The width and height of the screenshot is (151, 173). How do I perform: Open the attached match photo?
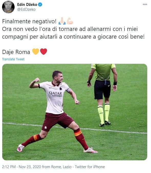(x=75, y=112)
